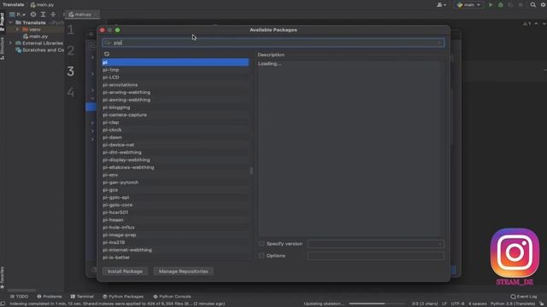The image size is (547, 307).
Task: Select pi-is-better package
Action: pyautogui.click(x=175, y=258)
